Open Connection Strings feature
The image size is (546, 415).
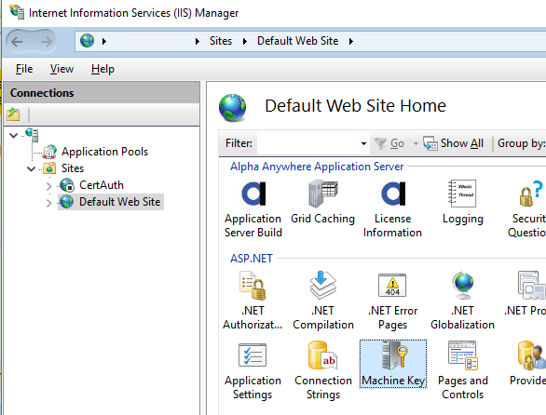[x=323, y=371]
